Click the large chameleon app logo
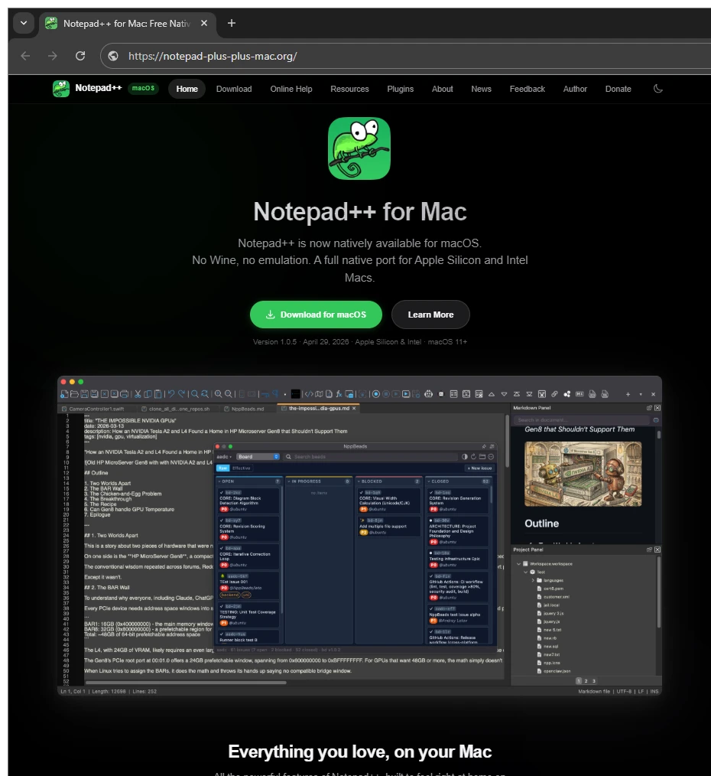Screen dimensions: 711x776 pos(359,148)
